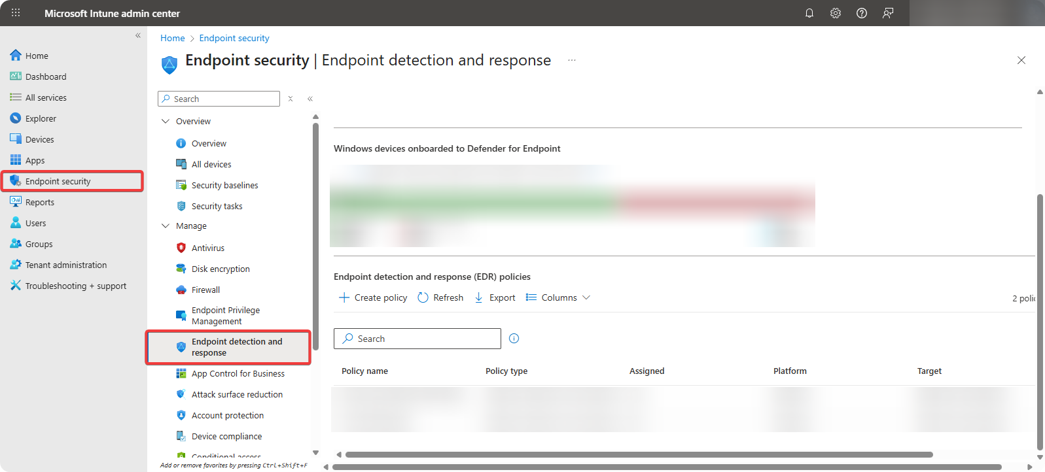This screenshot has height=472, width=1045.
Task: Click the horizontal scrollbar under policy table
Action: (x=638, y=454)
